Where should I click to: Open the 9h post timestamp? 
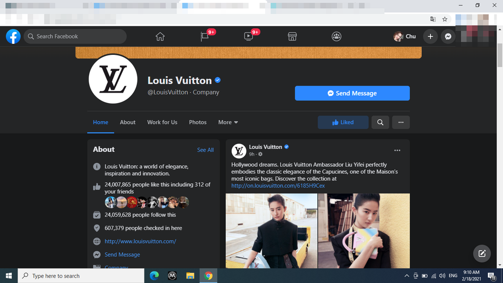(251, 154)
